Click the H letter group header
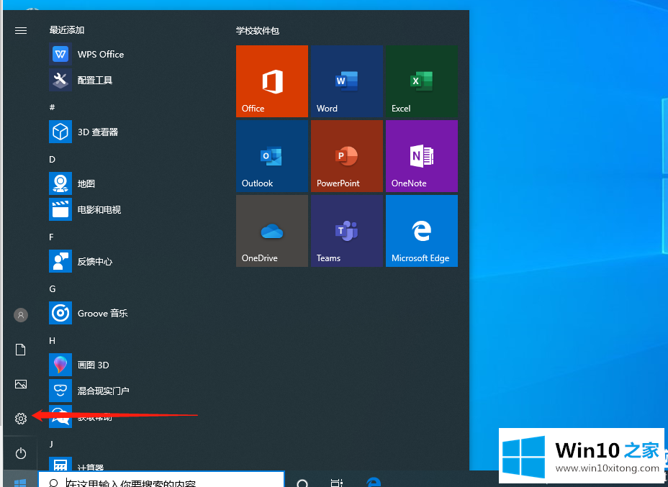Image resolution: width=668 pixels, height=487 pixels. click(52, 340)
